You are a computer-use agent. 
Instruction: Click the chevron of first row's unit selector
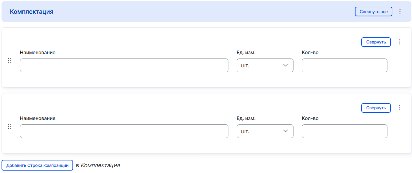286,65
